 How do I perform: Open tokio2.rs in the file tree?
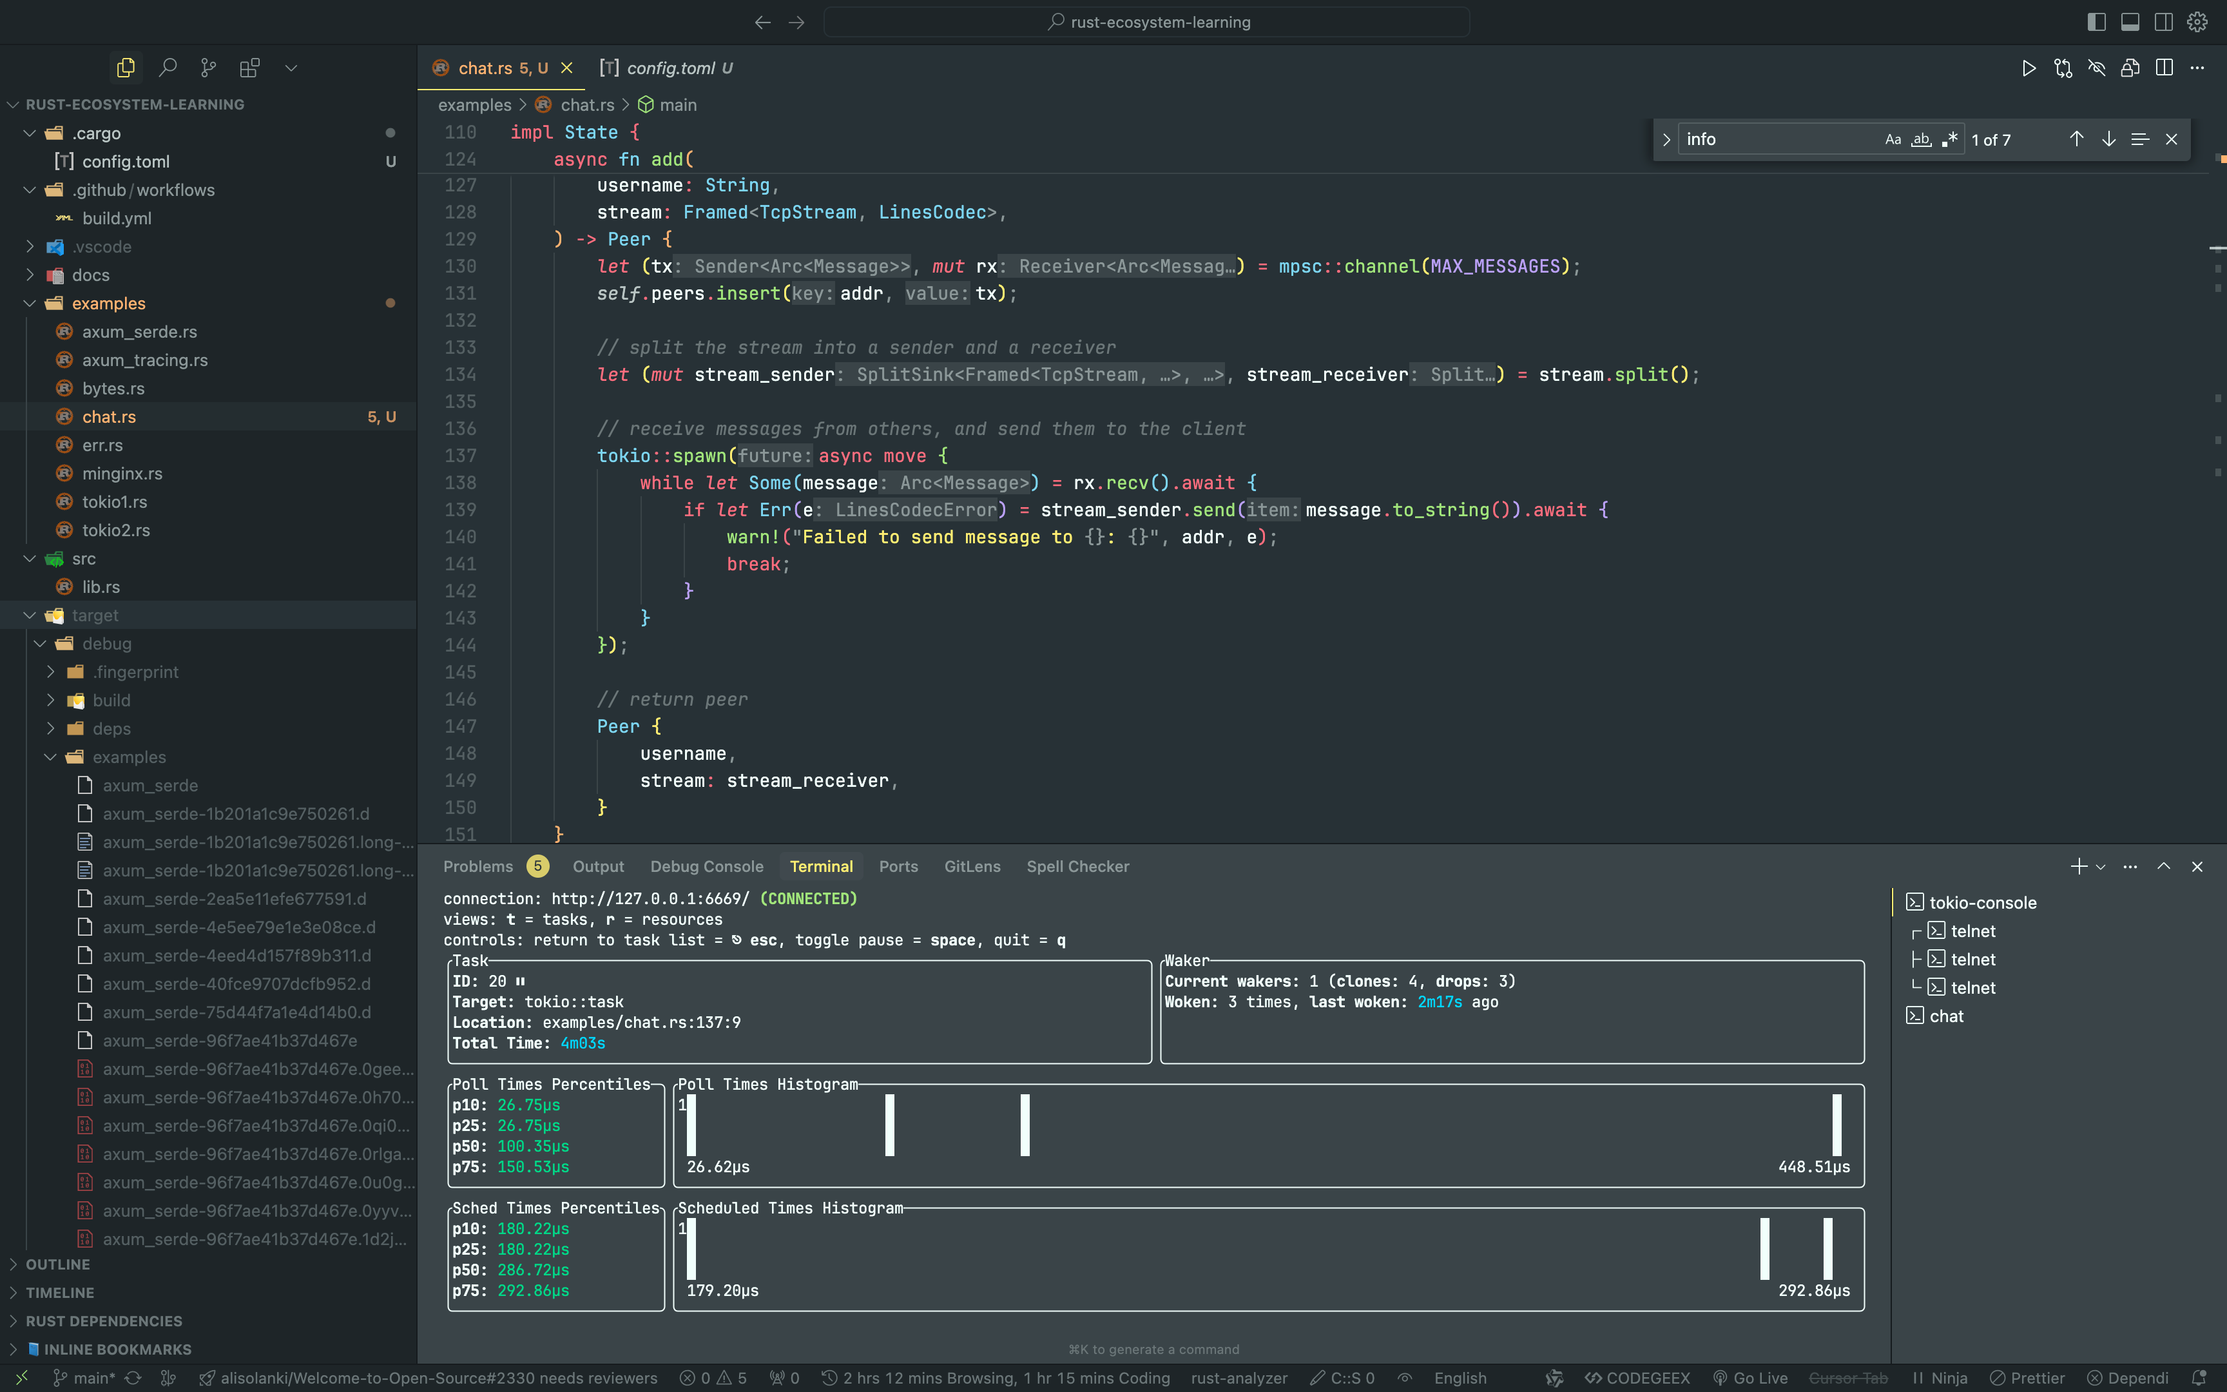(208, 530)
